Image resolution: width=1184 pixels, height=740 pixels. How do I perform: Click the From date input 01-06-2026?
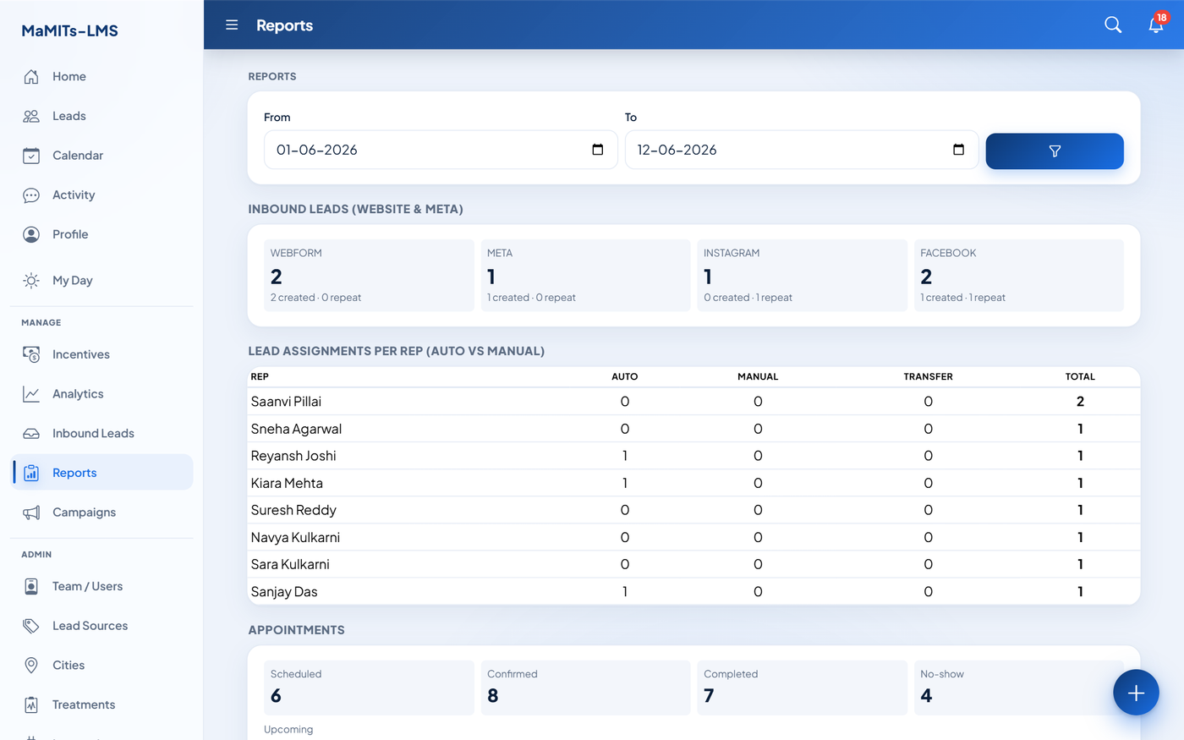click(x=441, y=150)
